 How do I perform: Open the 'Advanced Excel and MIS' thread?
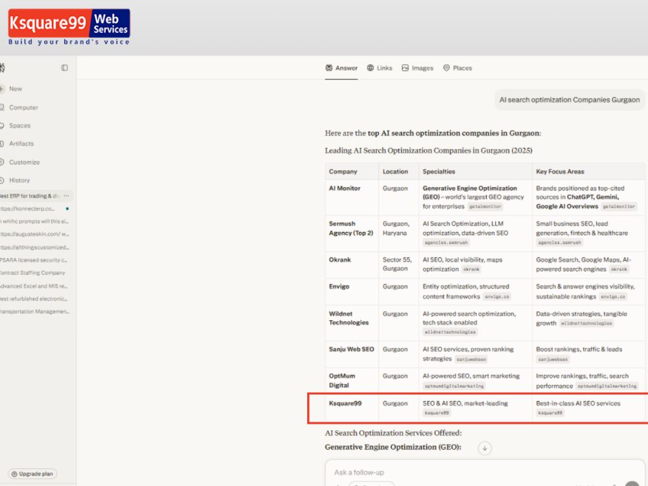[34, 286]
